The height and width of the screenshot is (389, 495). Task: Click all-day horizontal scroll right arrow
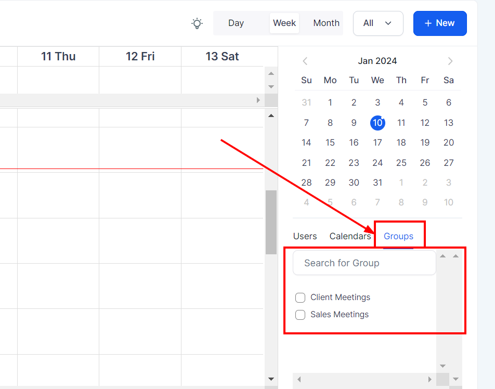pyautogui.click(x=258, y=100)
